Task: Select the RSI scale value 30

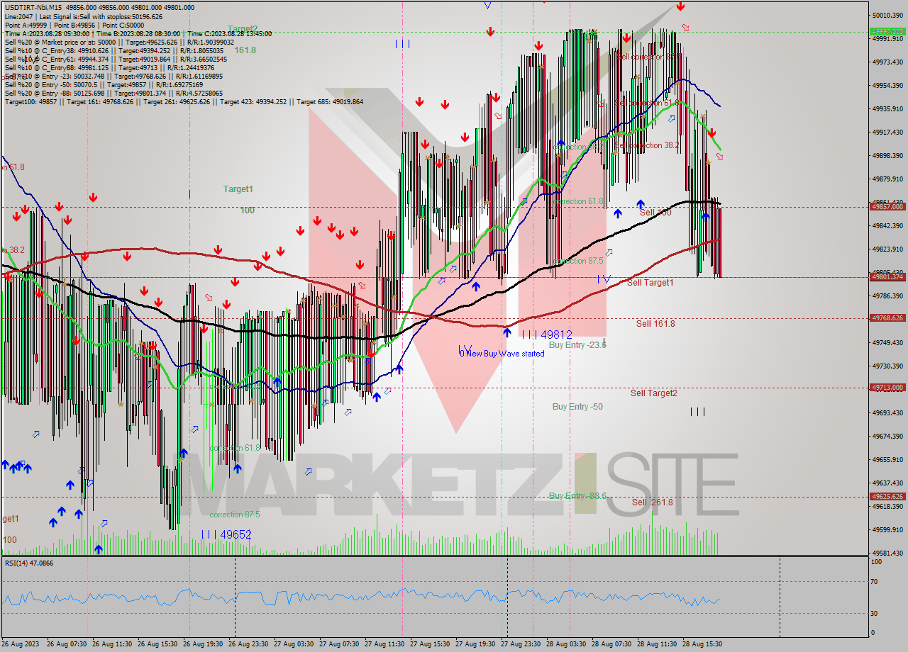Action: (x=876, y=613)
